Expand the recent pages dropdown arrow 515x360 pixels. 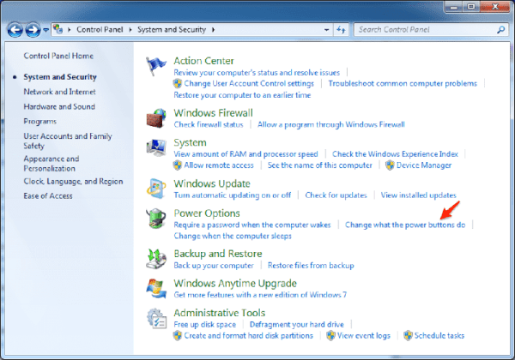(x=46, y=30)
